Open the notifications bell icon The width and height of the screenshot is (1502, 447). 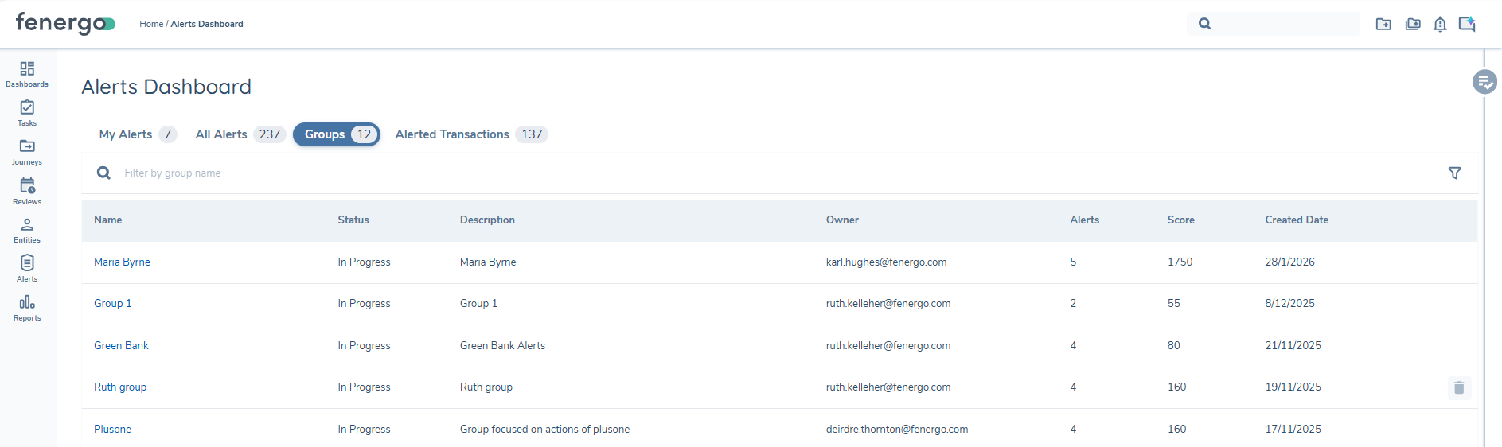1440,24
